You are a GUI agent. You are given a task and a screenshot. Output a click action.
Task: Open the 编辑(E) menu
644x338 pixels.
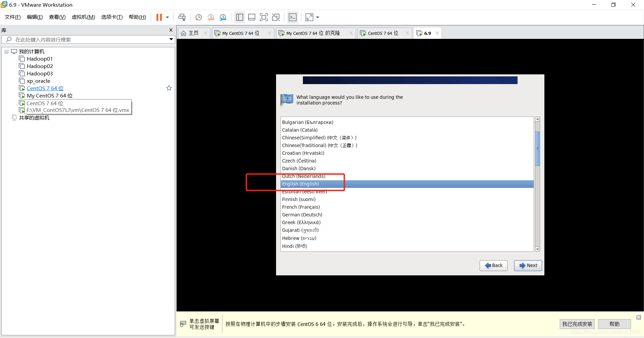tap(35, 17)
